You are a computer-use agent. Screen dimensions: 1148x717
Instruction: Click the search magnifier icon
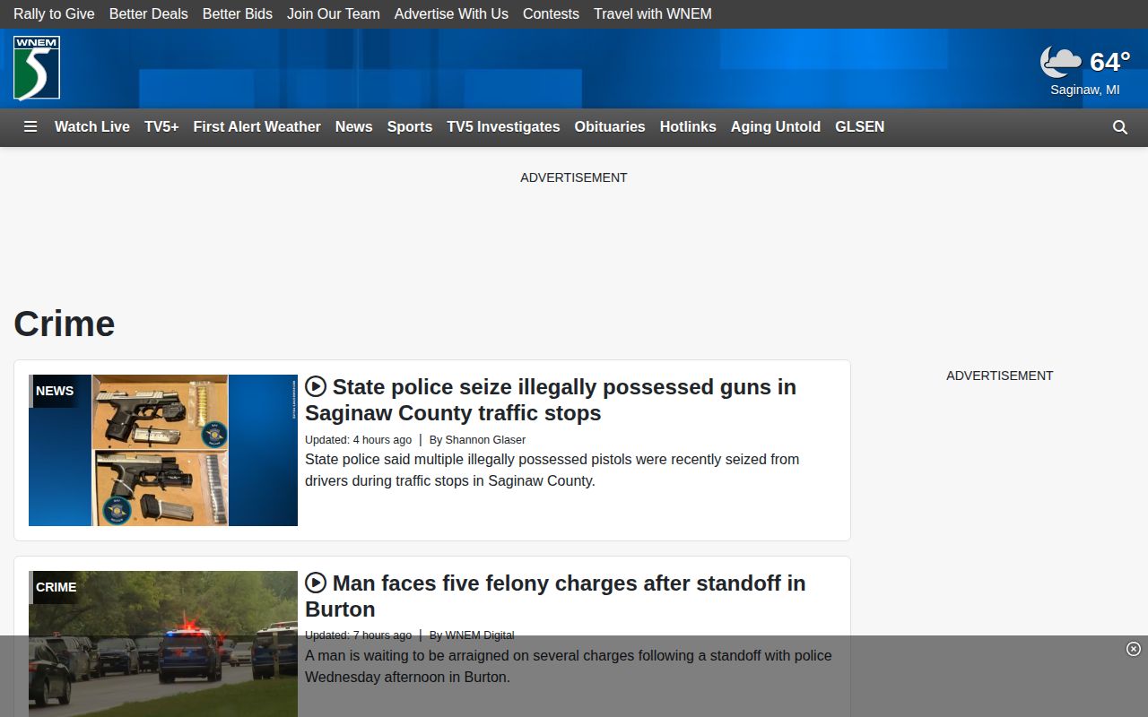(1120, 127)
